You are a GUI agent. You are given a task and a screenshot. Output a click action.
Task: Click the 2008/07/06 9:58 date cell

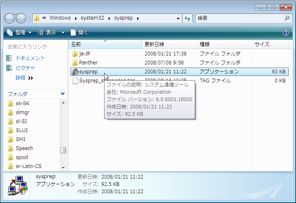pyautogui.click(x=164, y=63)
